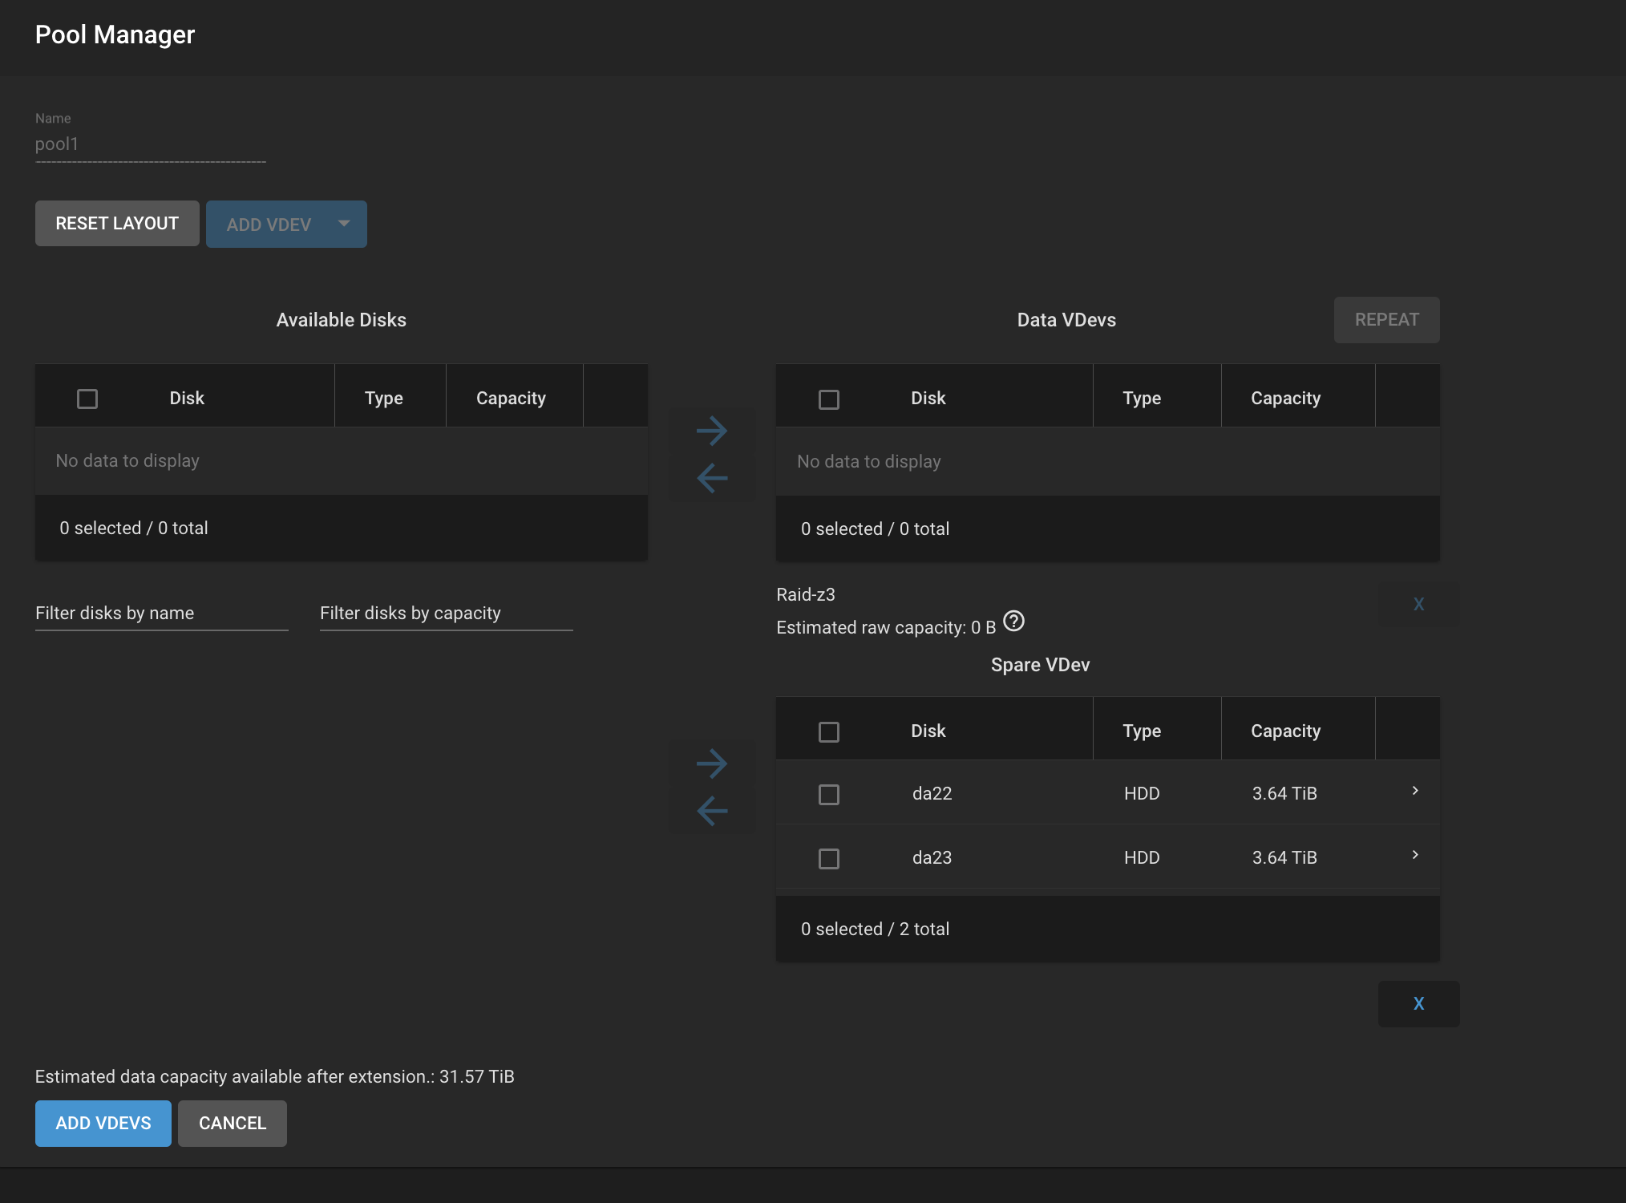This screenshot has width=1626, height=1203.
Task: Click right arrow to move disks to Spare VDev
Action: (711, 764)
